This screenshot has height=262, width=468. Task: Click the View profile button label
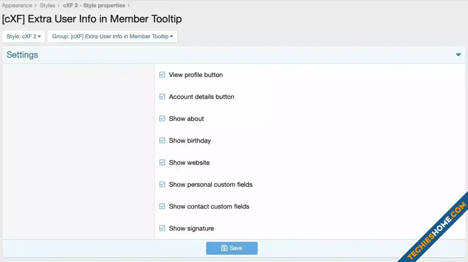point(196,75)
